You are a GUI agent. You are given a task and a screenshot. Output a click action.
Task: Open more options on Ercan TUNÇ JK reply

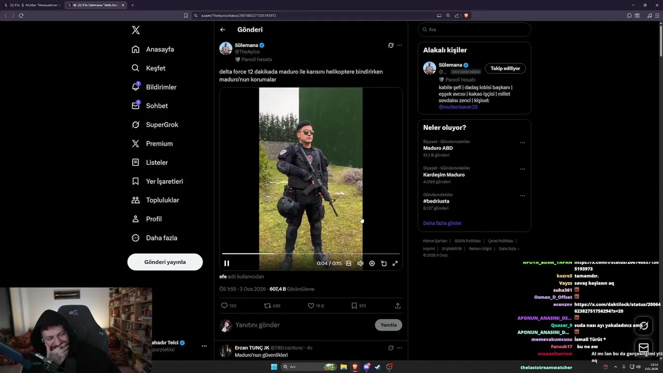[x=399, y=348]
